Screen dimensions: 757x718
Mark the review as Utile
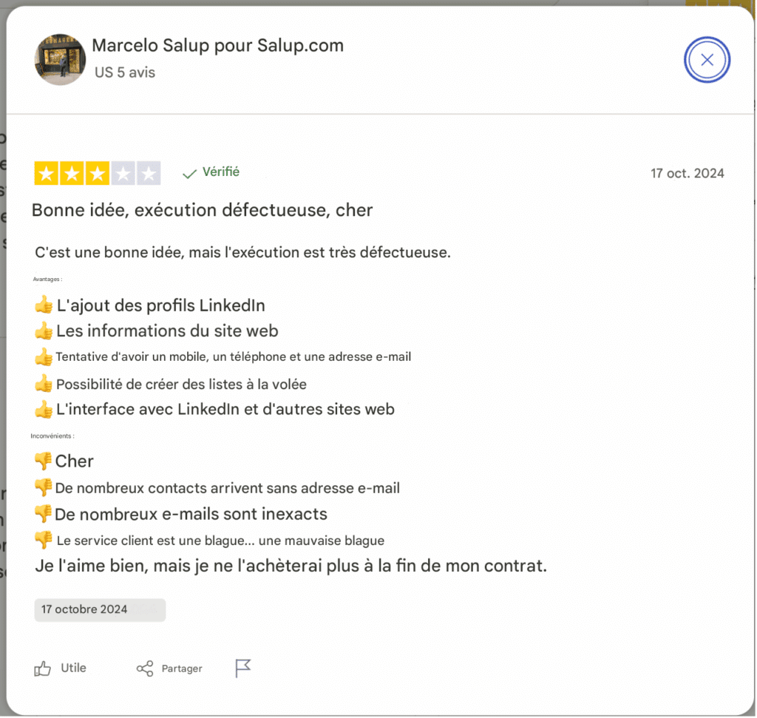pos(72,667)
